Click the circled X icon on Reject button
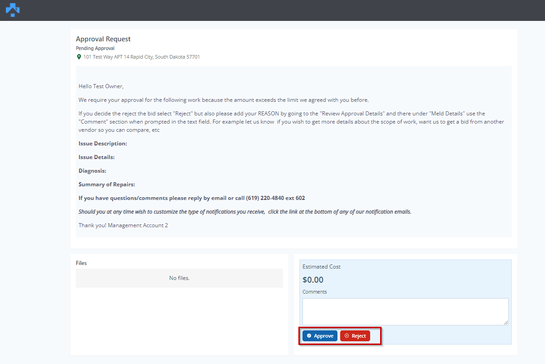 347,336
